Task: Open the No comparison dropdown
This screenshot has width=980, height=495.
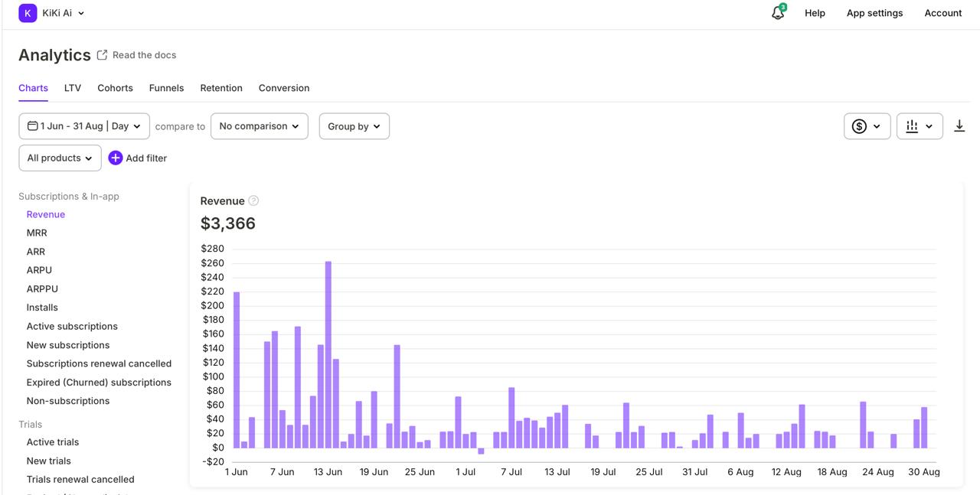Action: [x=260, y=126]
